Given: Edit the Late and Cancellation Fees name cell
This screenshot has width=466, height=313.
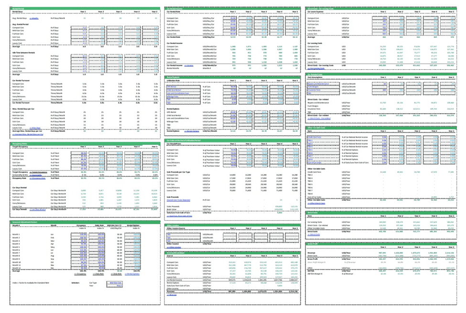Looking at the screenshot, I should [x=183, y=93].
